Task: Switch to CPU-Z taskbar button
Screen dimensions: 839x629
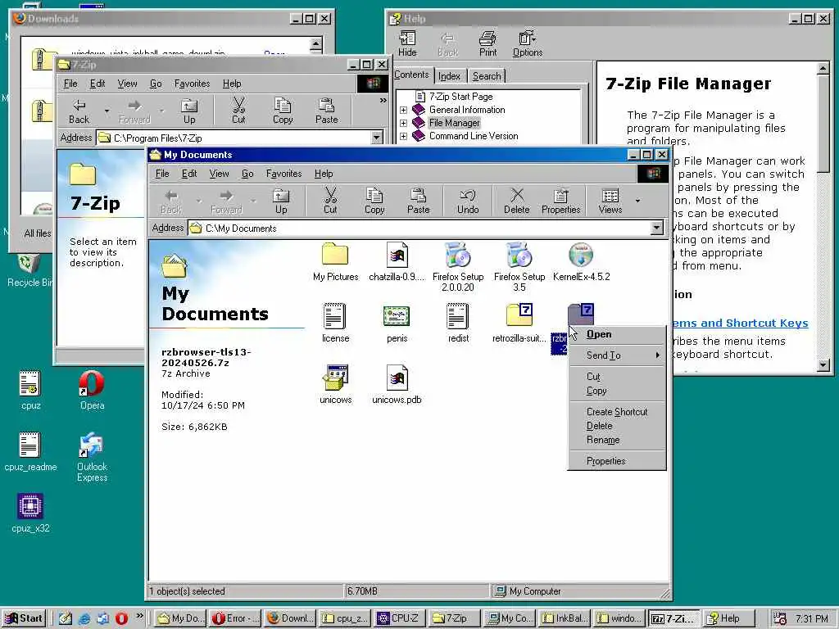Action: [x=399, y=618]
